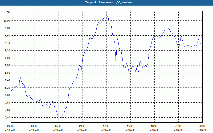The height and width of the screenshot is (133, 213).
Task: Pick the 15:00 time label
Action: pos(130,126)
